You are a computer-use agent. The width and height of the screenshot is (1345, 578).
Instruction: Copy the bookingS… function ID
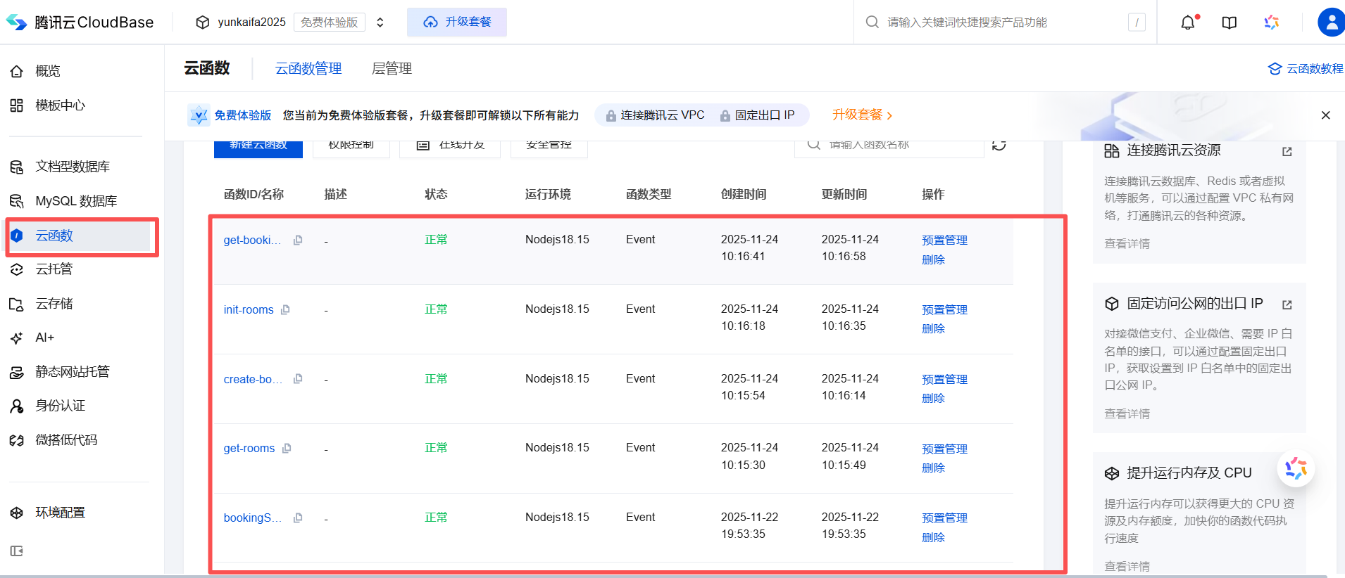(298, 518)
